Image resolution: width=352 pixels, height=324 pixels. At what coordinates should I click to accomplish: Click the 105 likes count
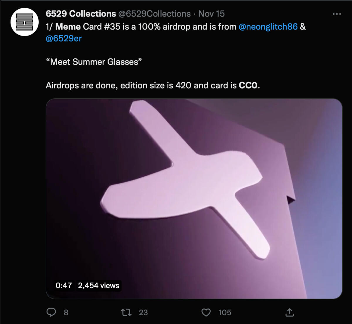[225, 313]
